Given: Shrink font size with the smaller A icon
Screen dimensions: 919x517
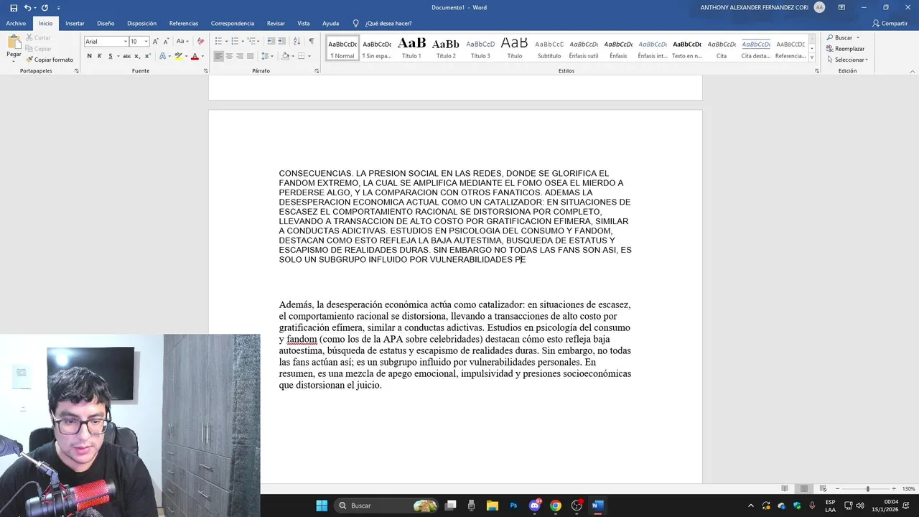Looking at the screenshot, I should tap(165, 41).
